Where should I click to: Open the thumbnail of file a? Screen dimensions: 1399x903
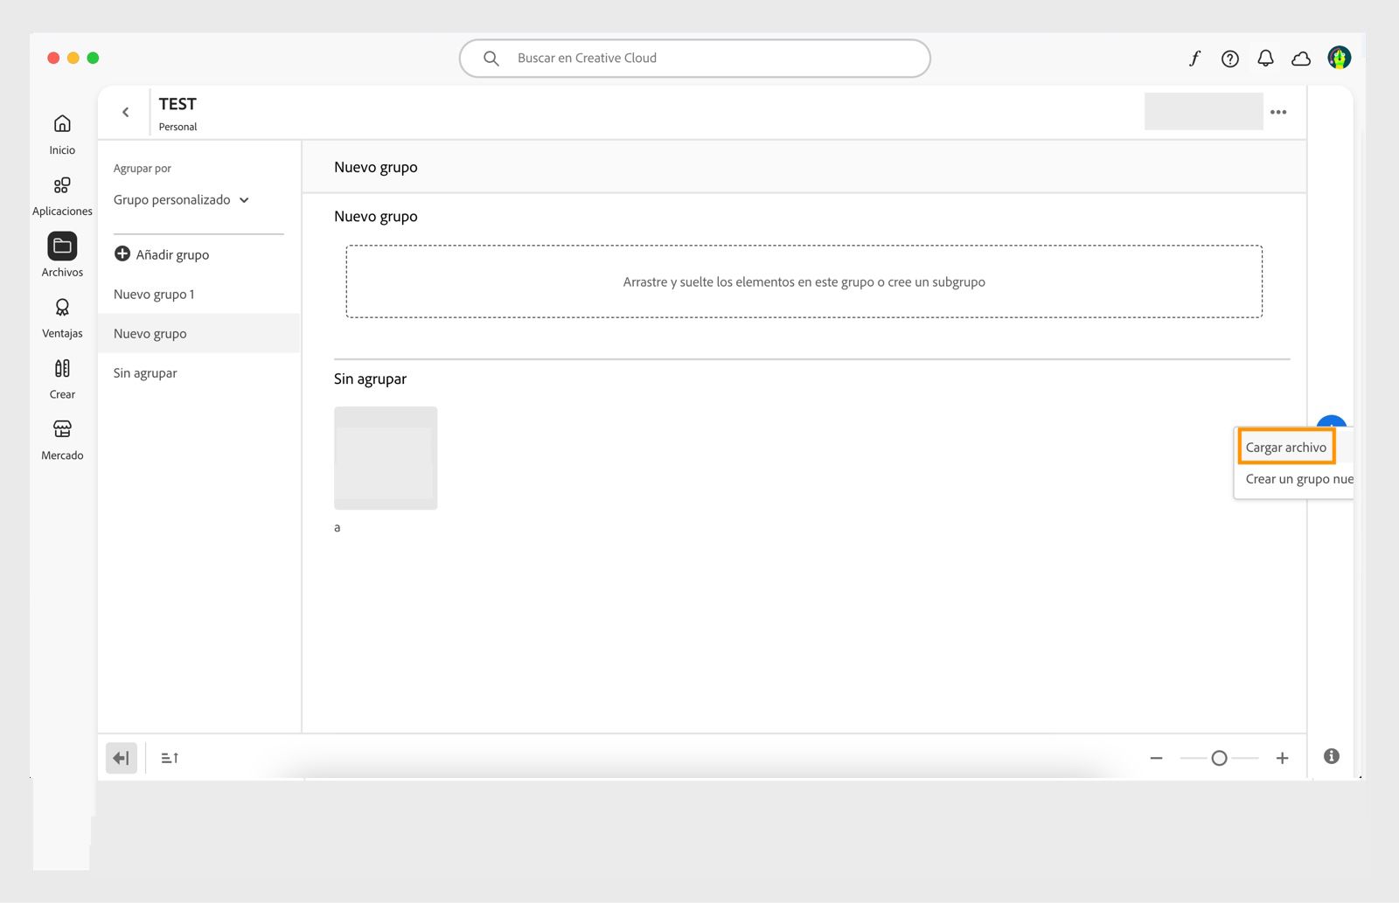[x=386, y=458]
